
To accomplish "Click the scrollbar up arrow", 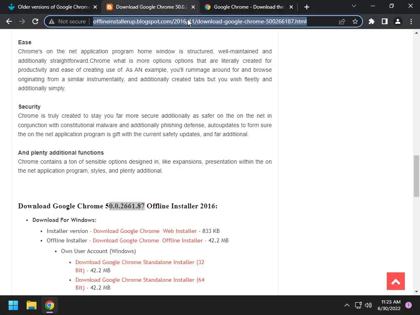I will click(416, 33).
